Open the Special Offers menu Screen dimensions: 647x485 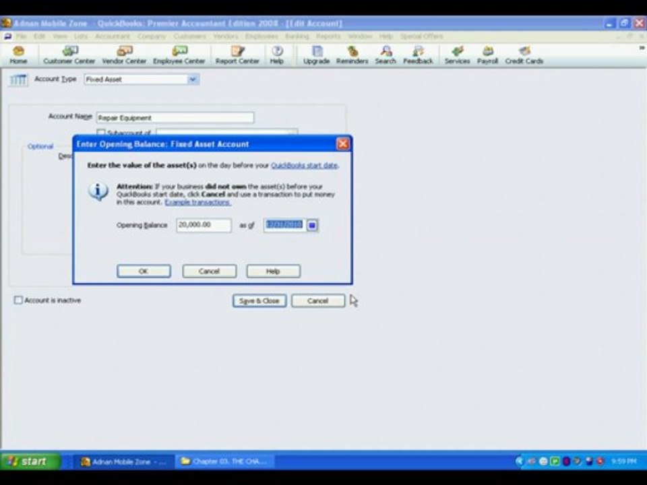click(x=421, y=36)
